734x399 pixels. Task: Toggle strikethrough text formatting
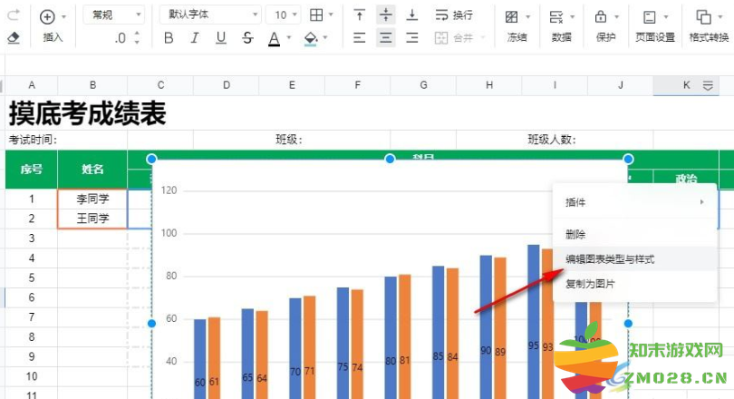tap(247, 38)
